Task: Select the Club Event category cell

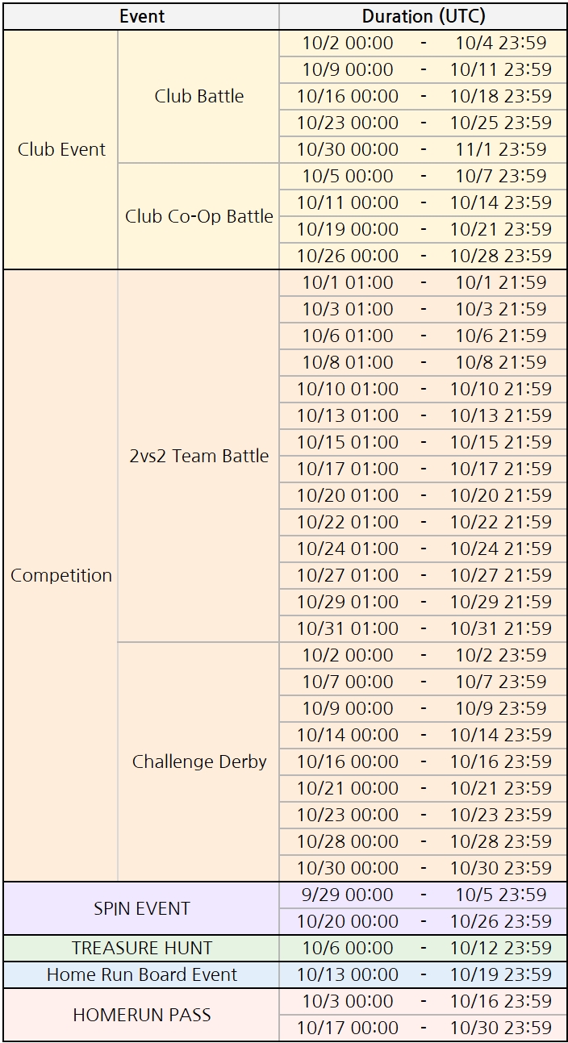Action: 61,149
